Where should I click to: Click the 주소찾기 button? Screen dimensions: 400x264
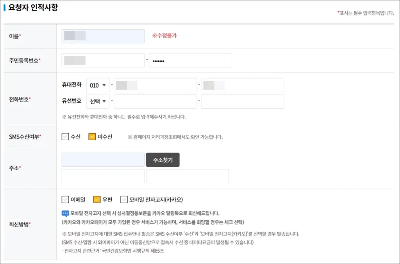pos(163,160)
